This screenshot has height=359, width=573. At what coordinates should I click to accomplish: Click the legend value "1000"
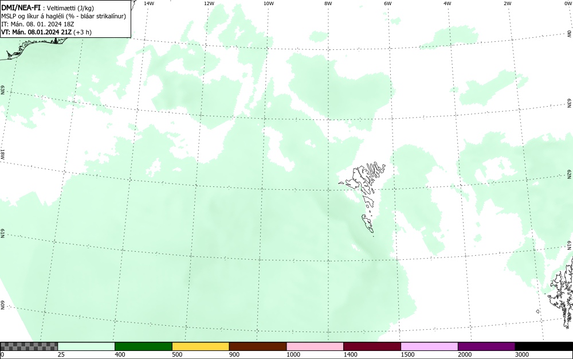293,354
